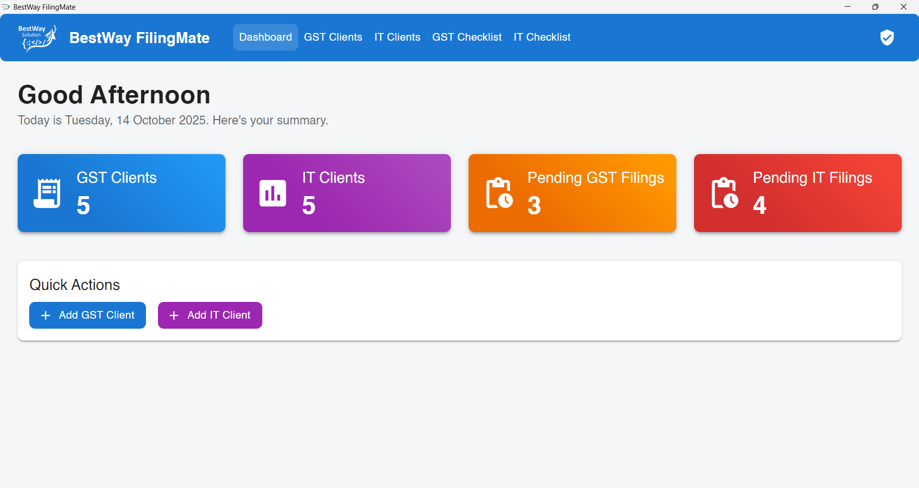Screen dimensions: 919x488
Task: Restore down the application window
Action: coord(875,7)
